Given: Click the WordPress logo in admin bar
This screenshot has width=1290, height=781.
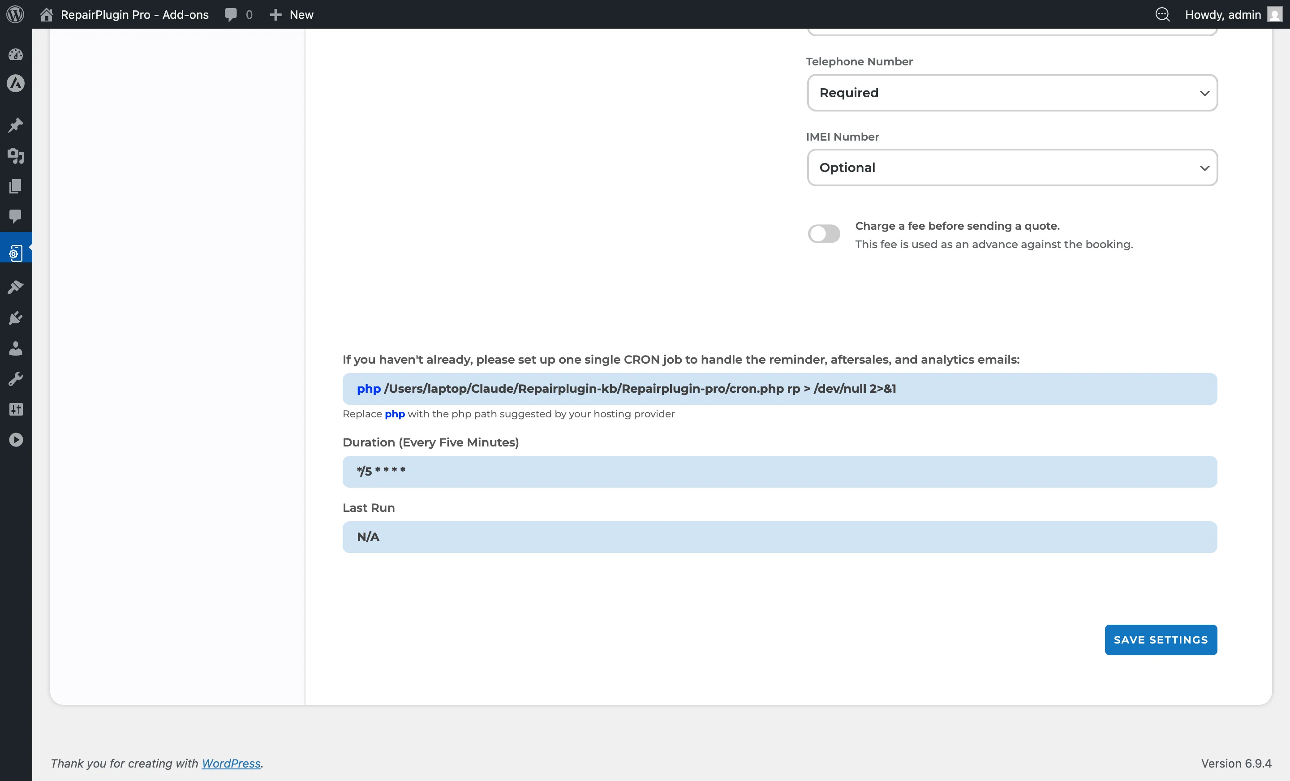Looking at the screenshot, I should click(15, 14).
